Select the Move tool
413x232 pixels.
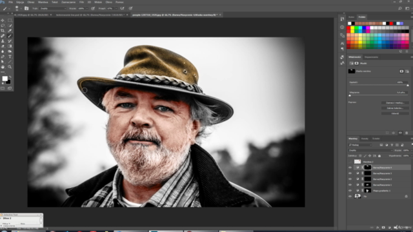tap(3, 20)
